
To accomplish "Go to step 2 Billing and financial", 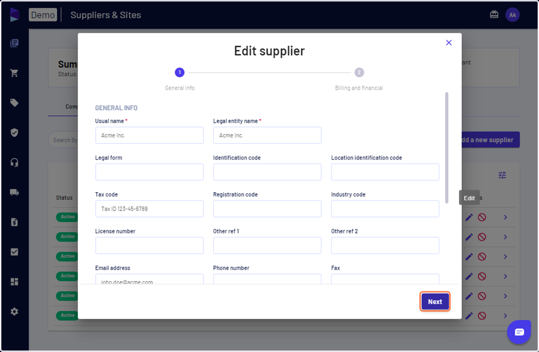I will pos(359,72).
